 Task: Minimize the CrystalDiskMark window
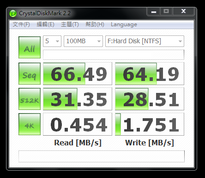tap(154, 11)
